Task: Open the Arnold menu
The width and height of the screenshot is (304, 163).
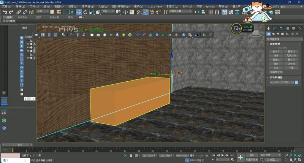Action: [210, 6]
